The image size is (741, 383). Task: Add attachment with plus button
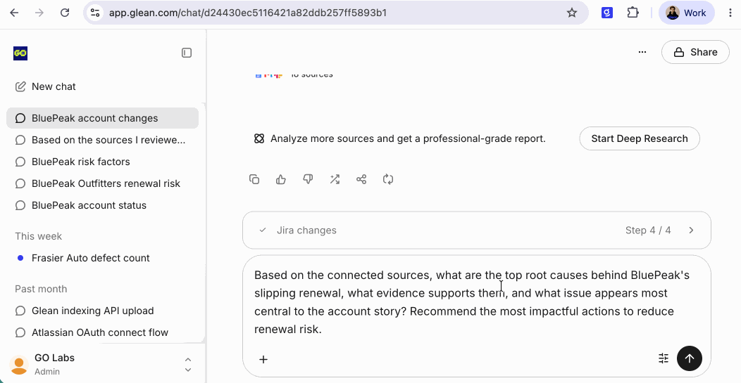coord(263,359)
